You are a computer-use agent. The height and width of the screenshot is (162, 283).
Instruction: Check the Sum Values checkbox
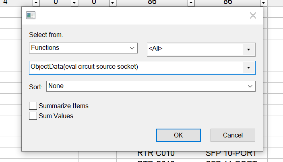[34, 116]
